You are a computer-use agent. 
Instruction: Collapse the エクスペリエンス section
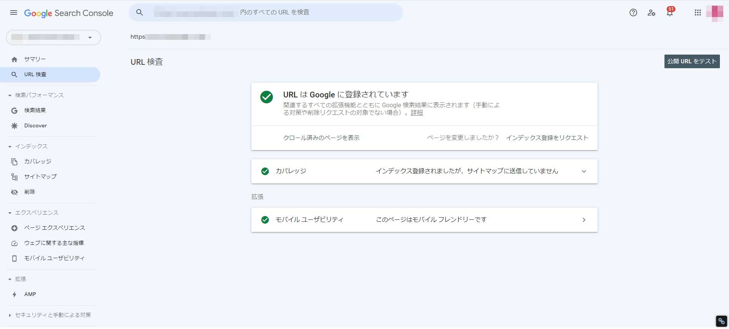pos(10,213)
